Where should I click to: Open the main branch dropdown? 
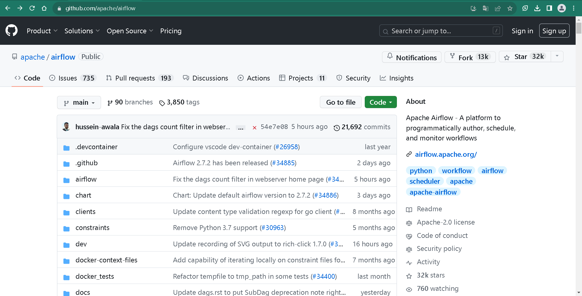(79, 103)
